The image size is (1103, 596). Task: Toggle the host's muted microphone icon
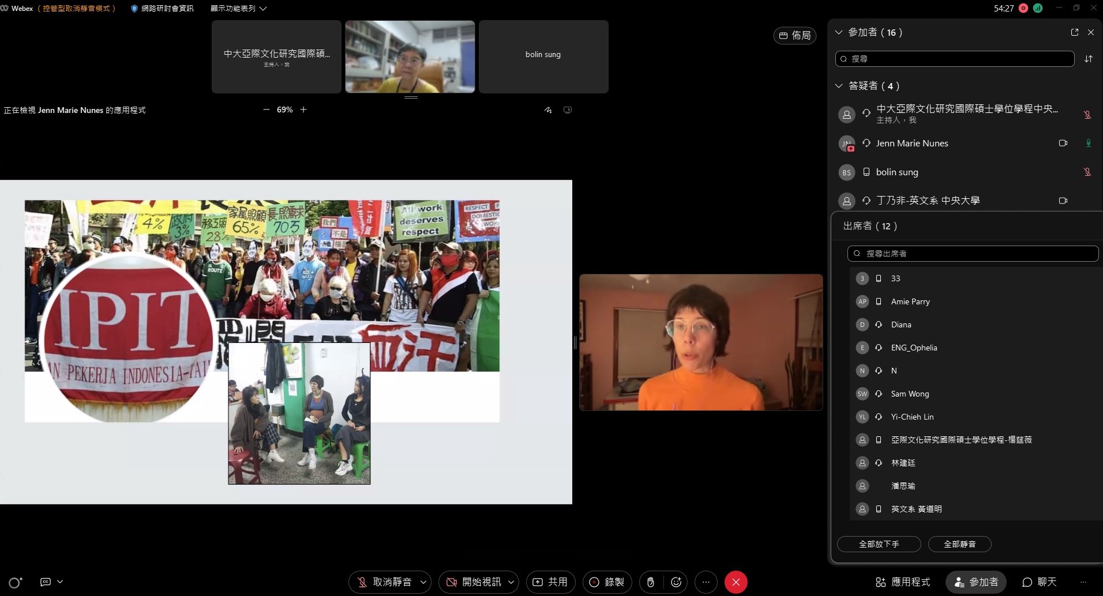pos(1087,115)
